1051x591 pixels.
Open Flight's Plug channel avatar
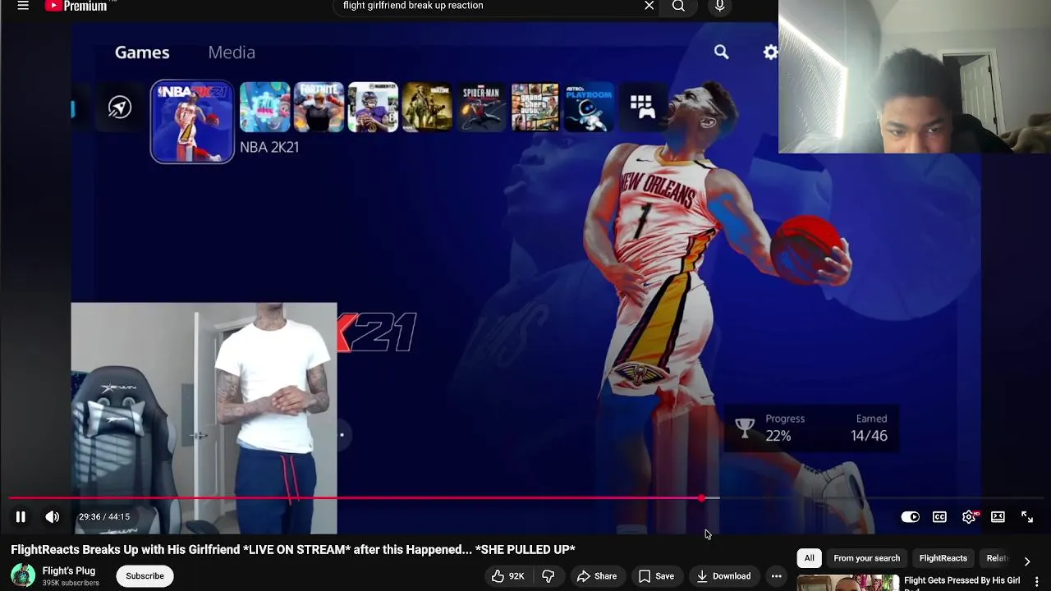[x=23, y=575]
